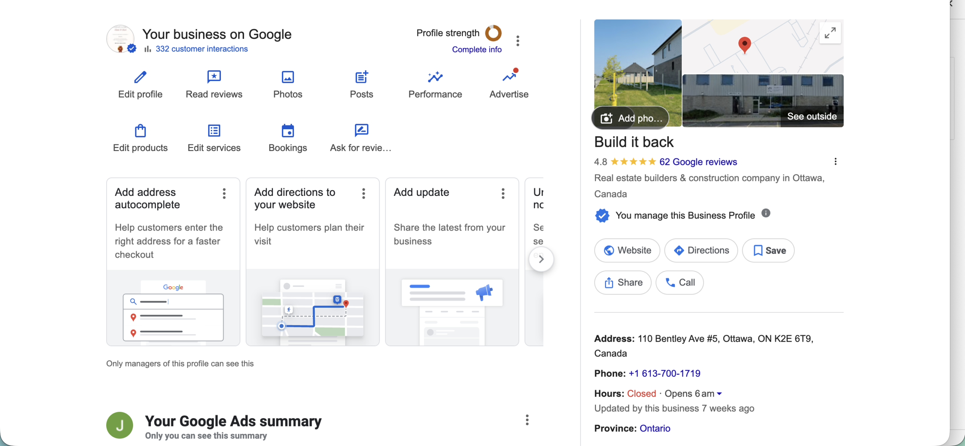
Task: Open Google Ads summary three-dot menu
Action: pyautogui.click(x=527, y=420)
